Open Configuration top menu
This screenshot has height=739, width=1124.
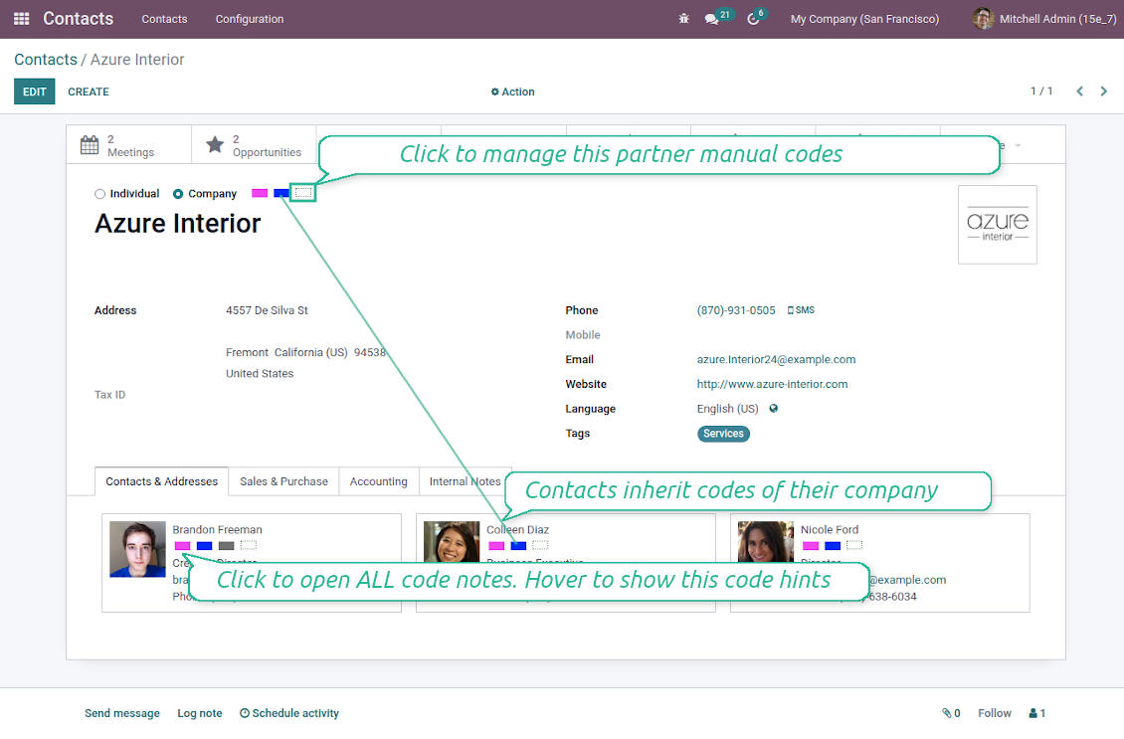250,19
